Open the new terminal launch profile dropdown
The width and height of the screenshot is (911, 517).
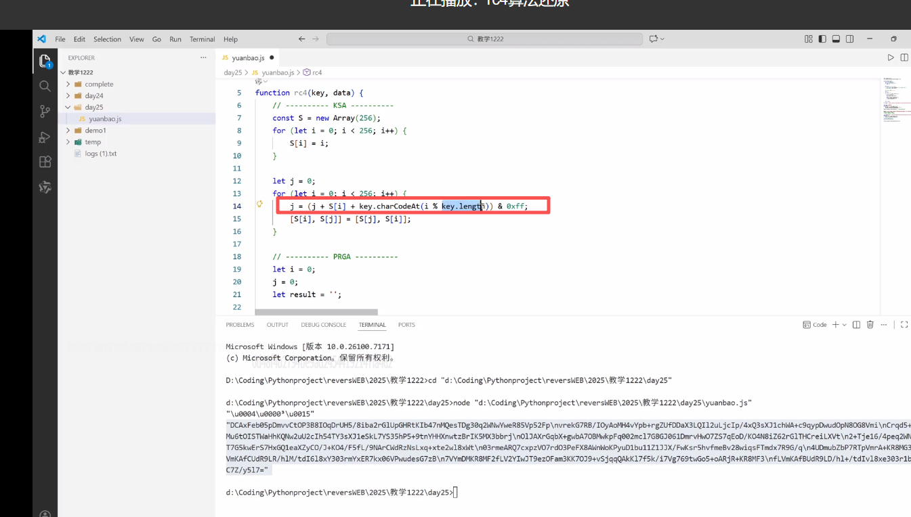click(x=845, y=325)
